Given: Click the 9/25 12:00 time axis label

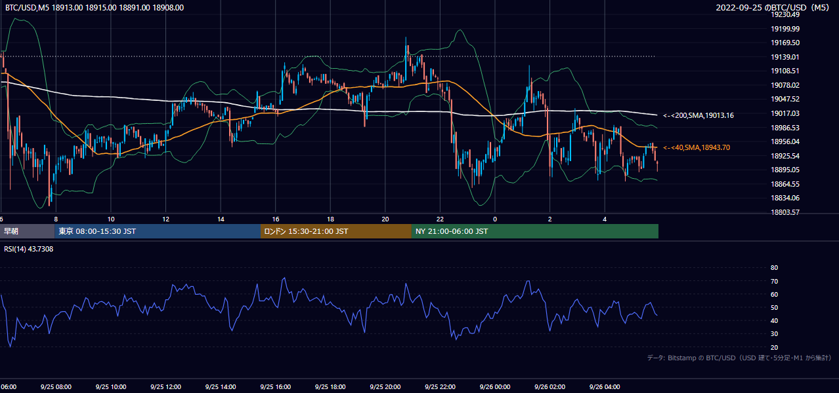Looking at the screenshot, I should (165, 387).
